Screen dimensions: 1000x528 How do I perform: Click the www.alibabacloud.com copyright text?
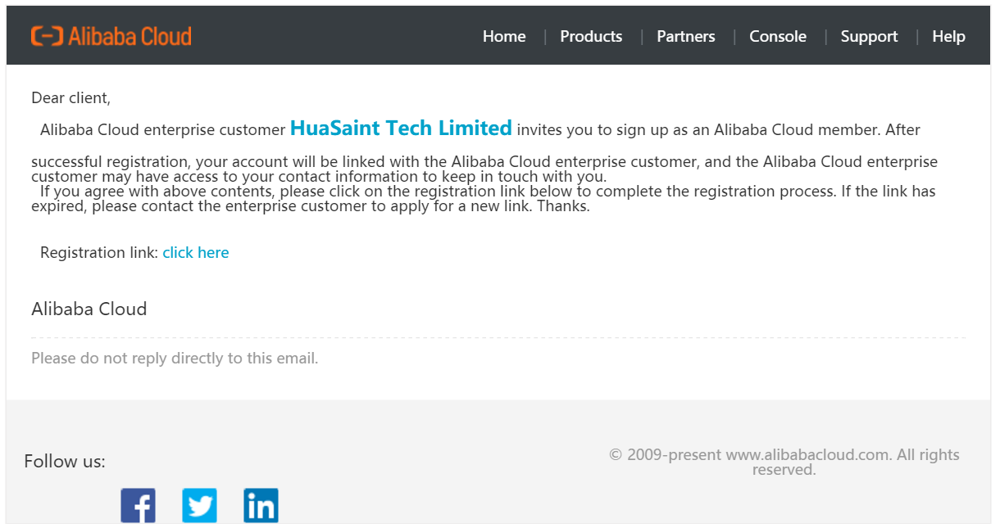[x=784, y=462]
